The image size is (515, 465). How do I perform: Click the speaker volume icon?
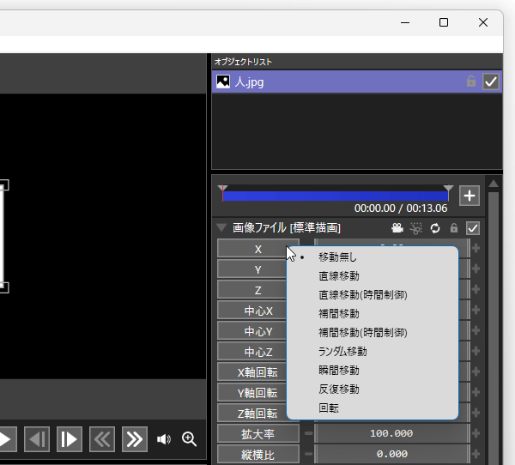coord(164,439)
